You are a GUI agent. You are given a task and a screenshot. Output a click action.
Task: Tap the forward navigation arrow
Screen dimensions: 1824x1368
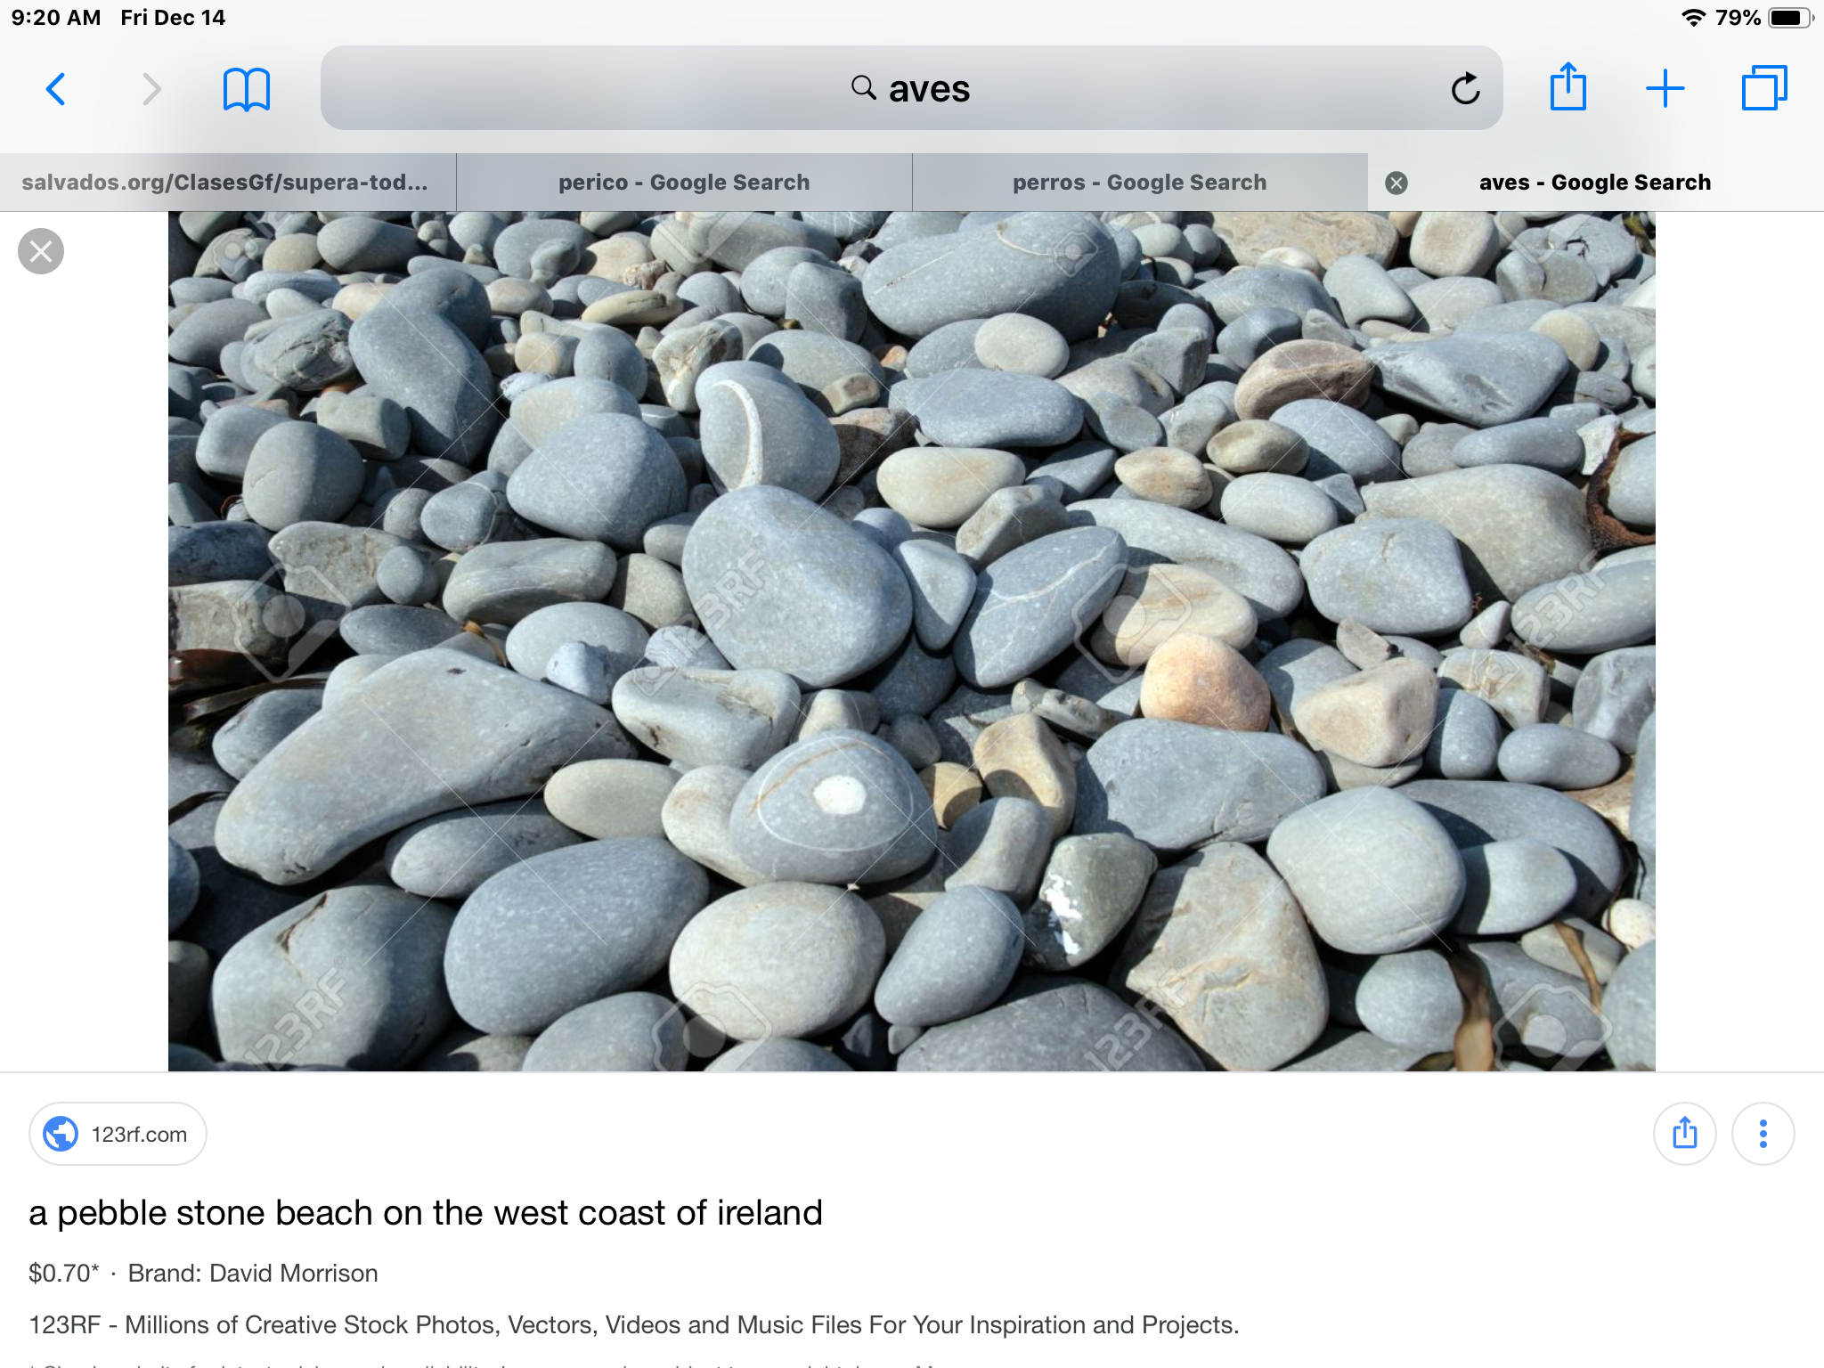(x=151, y=89)
